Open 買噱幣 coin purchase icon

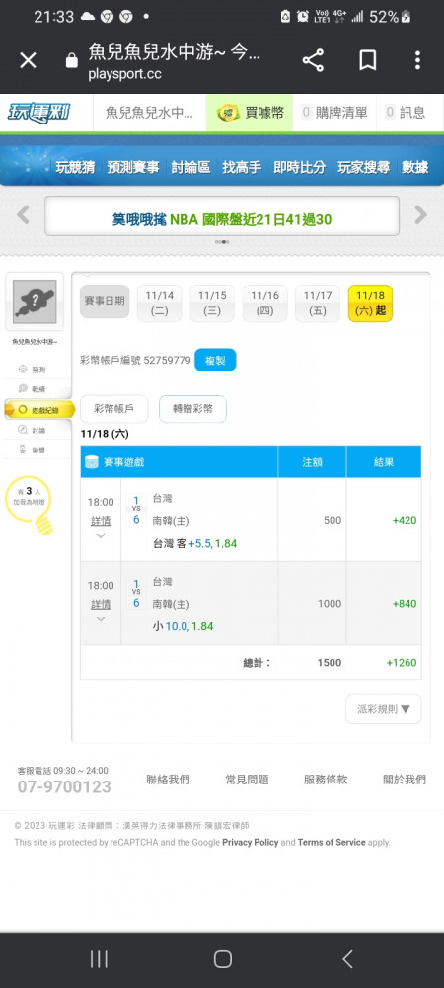pyautogui.click(x=228, y=113)
